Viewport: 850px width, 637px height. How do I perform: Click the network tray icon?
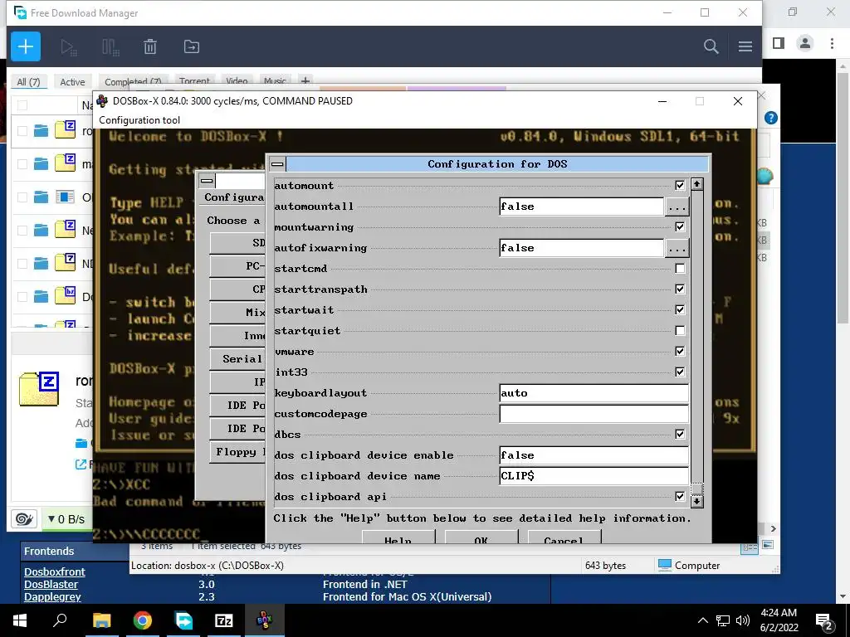click(x=723, y=620)
